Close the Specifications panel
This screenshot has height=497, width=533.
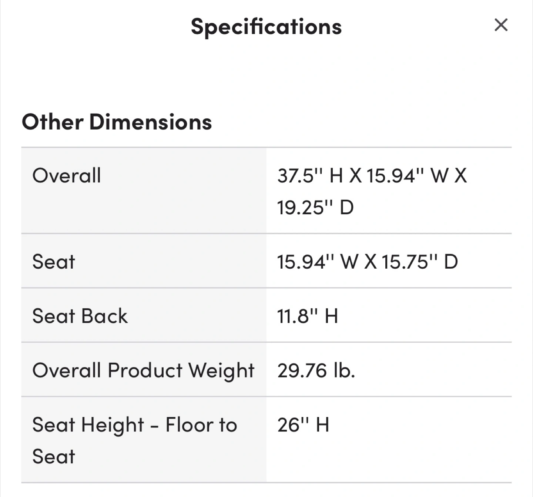pyautogui.click(x=501, y=25)
